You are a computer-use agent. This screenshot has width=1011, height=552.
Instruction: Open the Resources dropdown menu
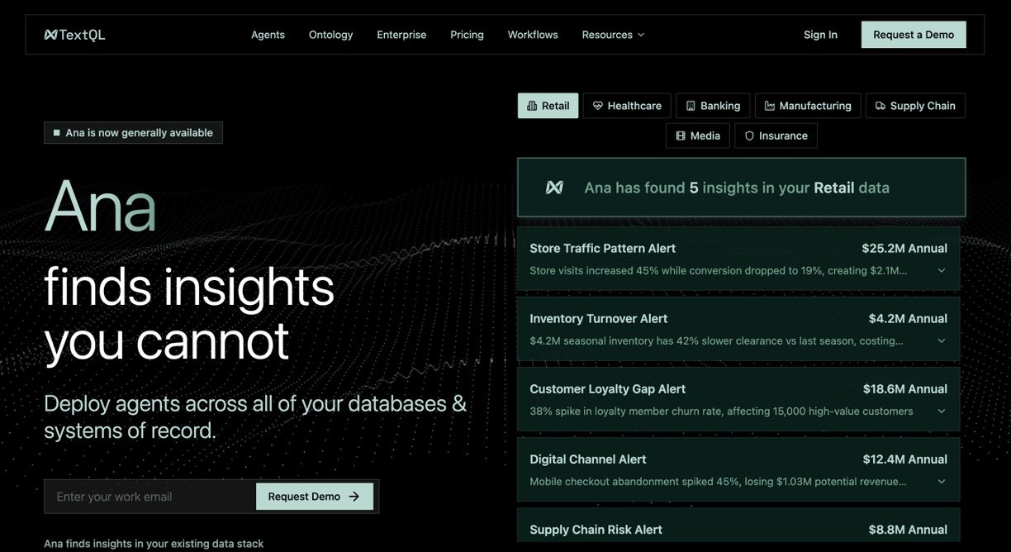pos(613,35)
